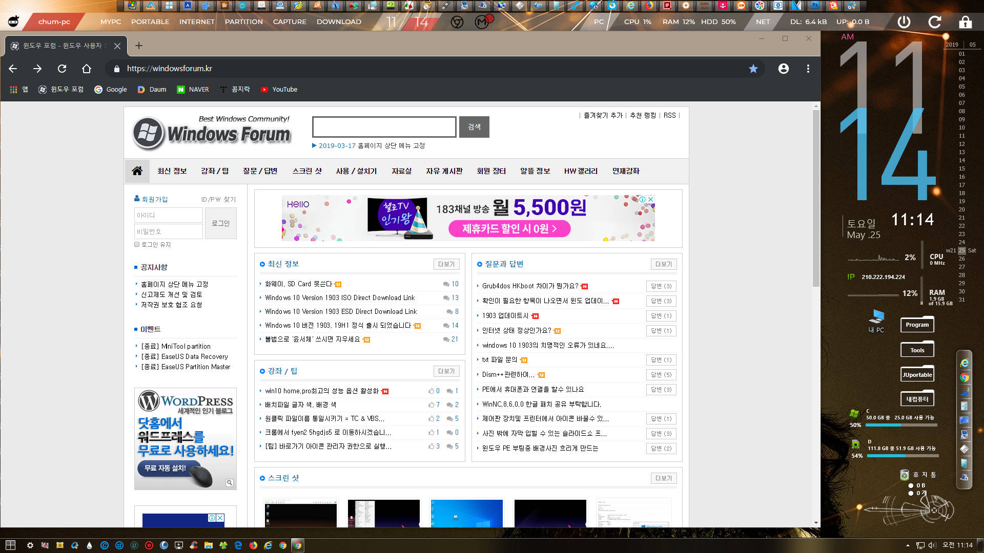
Task: Click 더보기 in the 스크린 샷 section
Action: click(x=664, y=478)
